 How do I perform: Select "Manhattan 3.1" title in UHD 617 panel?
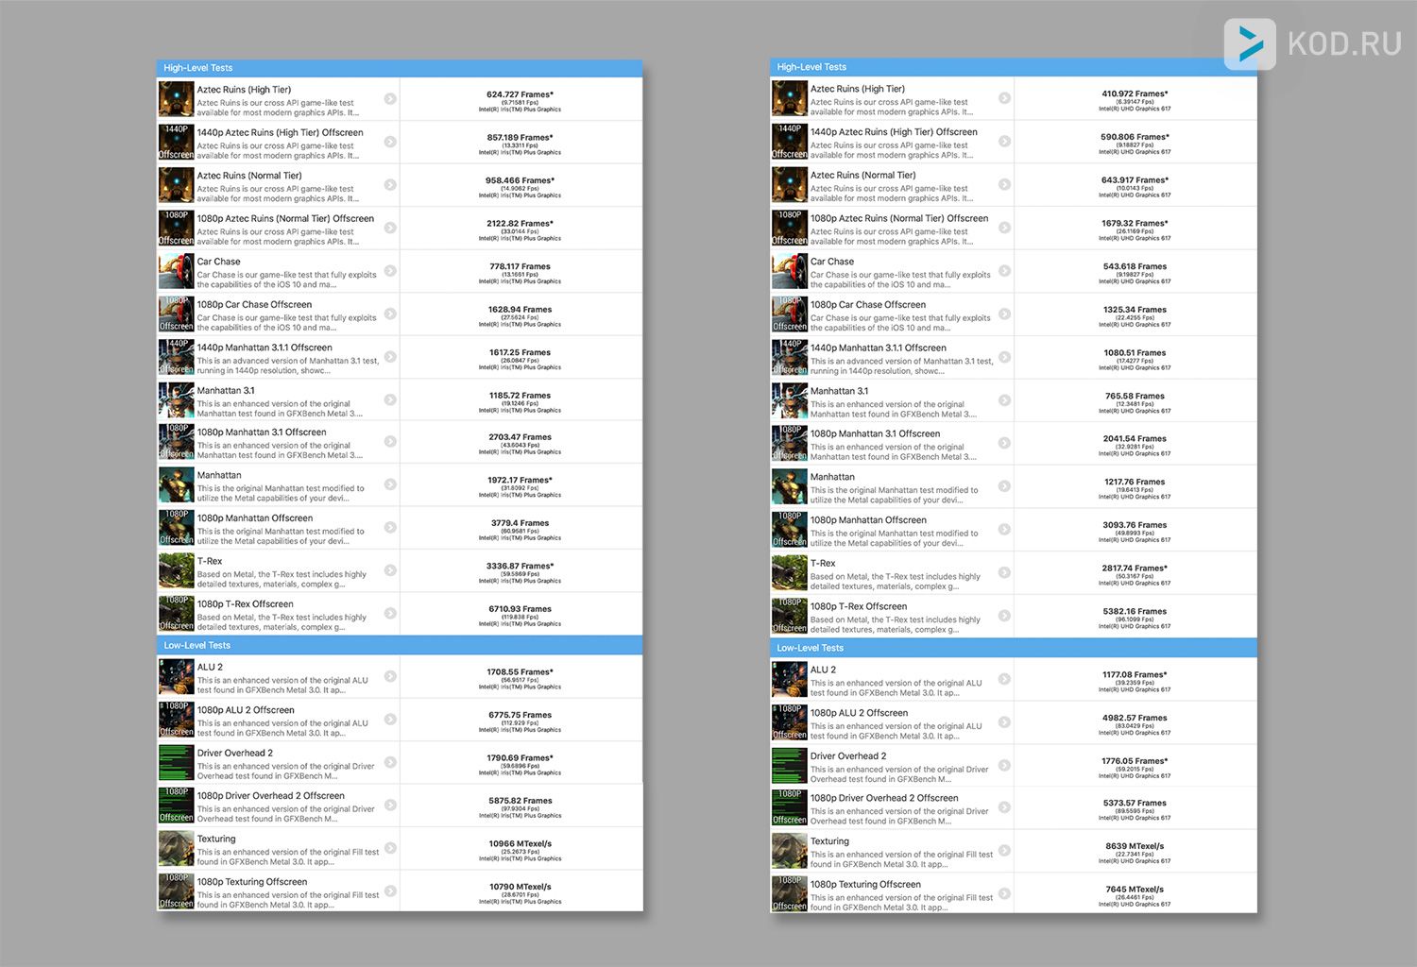[x=839, y=391]
